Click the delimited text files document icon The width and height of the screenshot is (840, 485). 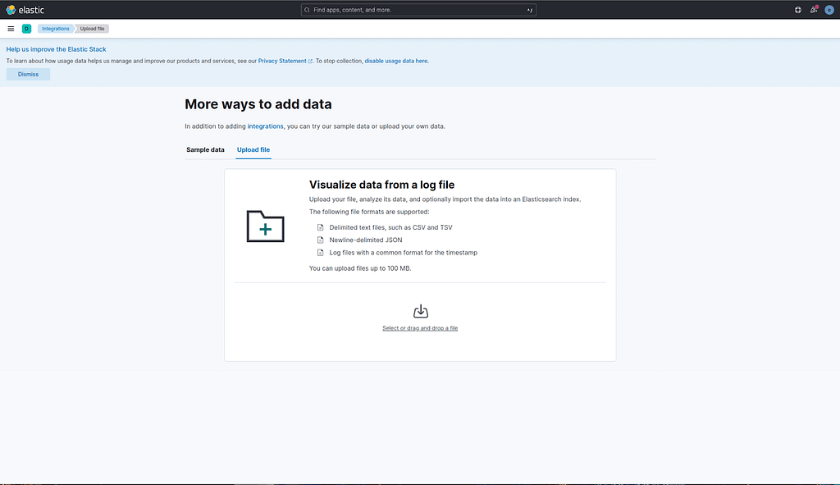(x=321, y=227)
